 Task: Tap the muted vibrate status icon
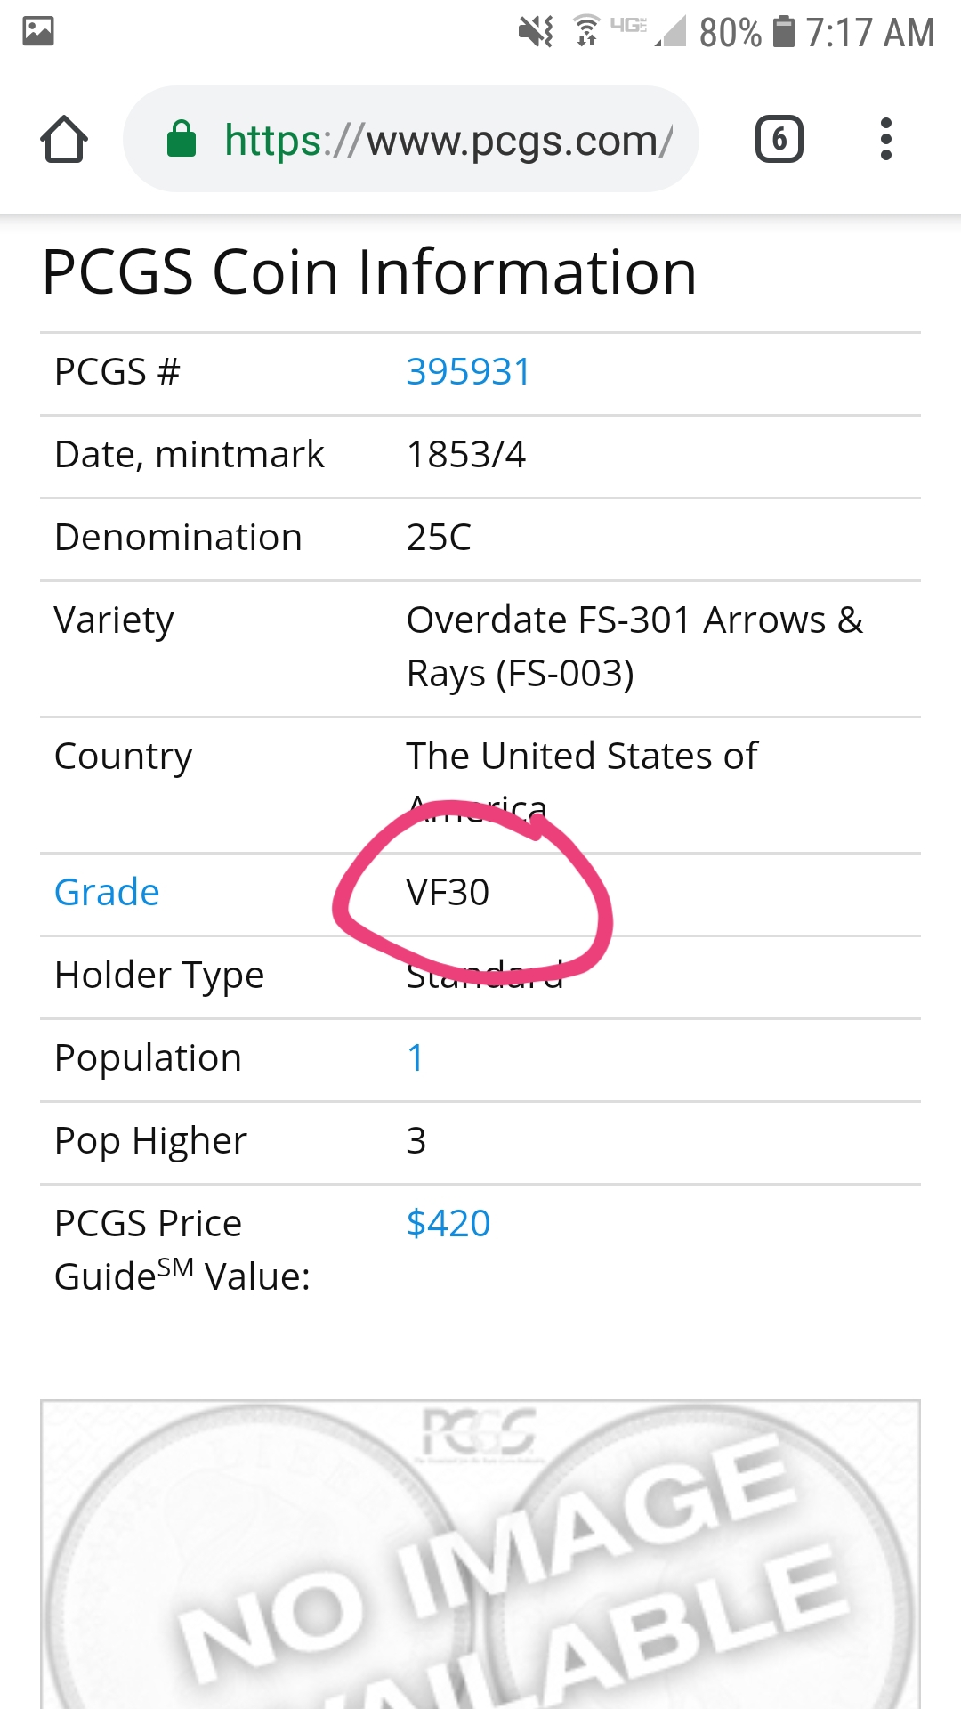pos(536,31)
